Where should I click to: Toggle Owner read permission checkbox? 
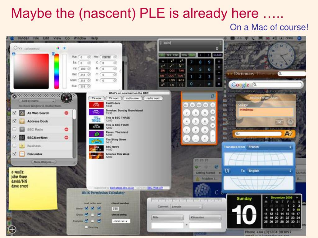(x=86, y=208)
